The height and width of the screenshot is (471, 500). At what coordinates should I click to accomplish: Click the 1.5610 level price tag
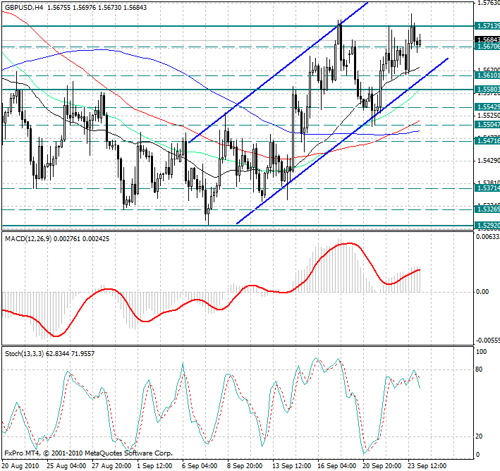pos(487,75)
